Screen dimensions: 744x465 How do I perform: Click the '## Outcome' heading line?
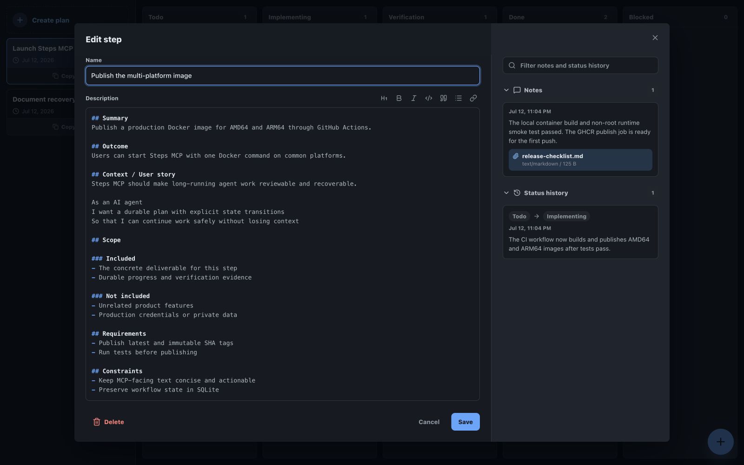[x=110, y=146]
